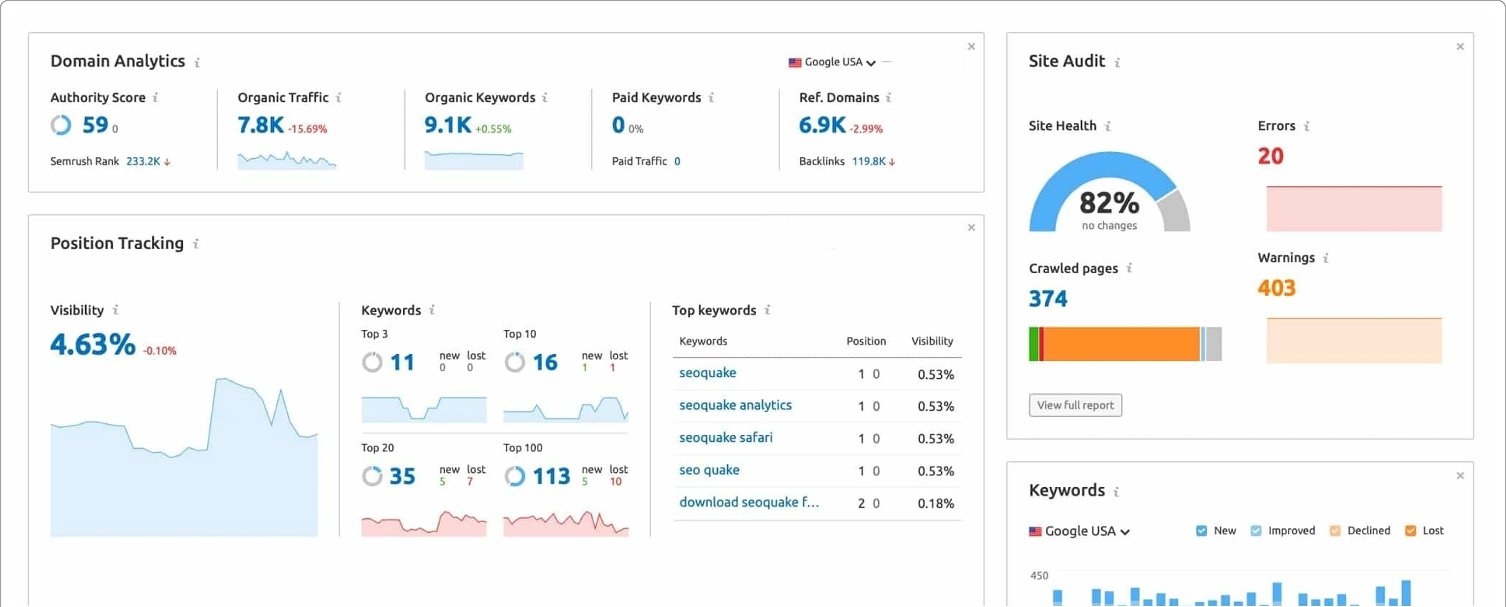This screenshot has width=1506, height=607.
Task: Click info icon beside Crawled pages
Action: click(1129, 268)
